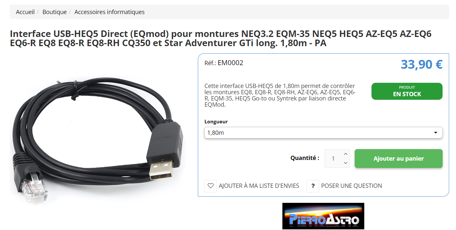
Task: Click the 33,90 € price
Action: click(x=422, y=64)
